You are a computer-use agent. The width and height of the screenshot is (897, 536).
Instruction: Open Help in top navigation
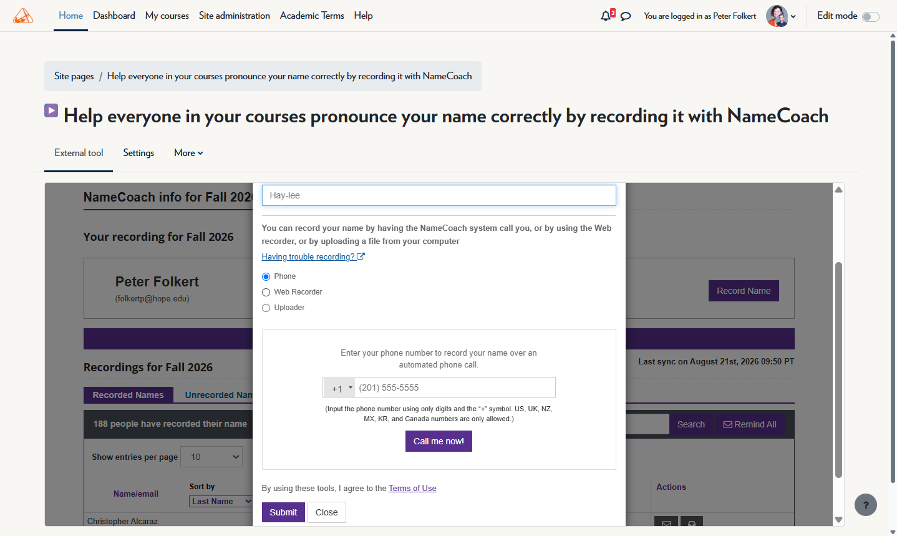363,16
